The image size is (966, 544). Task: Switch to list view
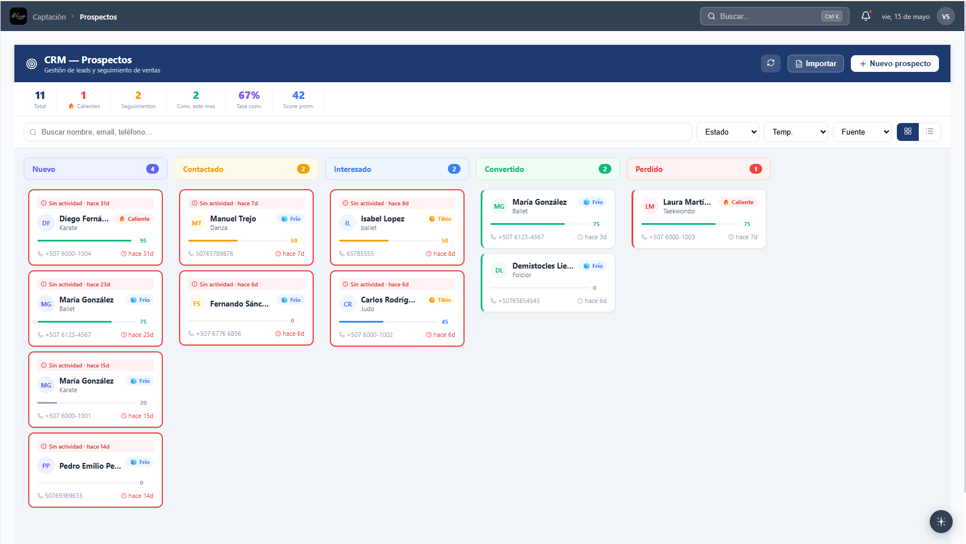click(x=930, y=132)
